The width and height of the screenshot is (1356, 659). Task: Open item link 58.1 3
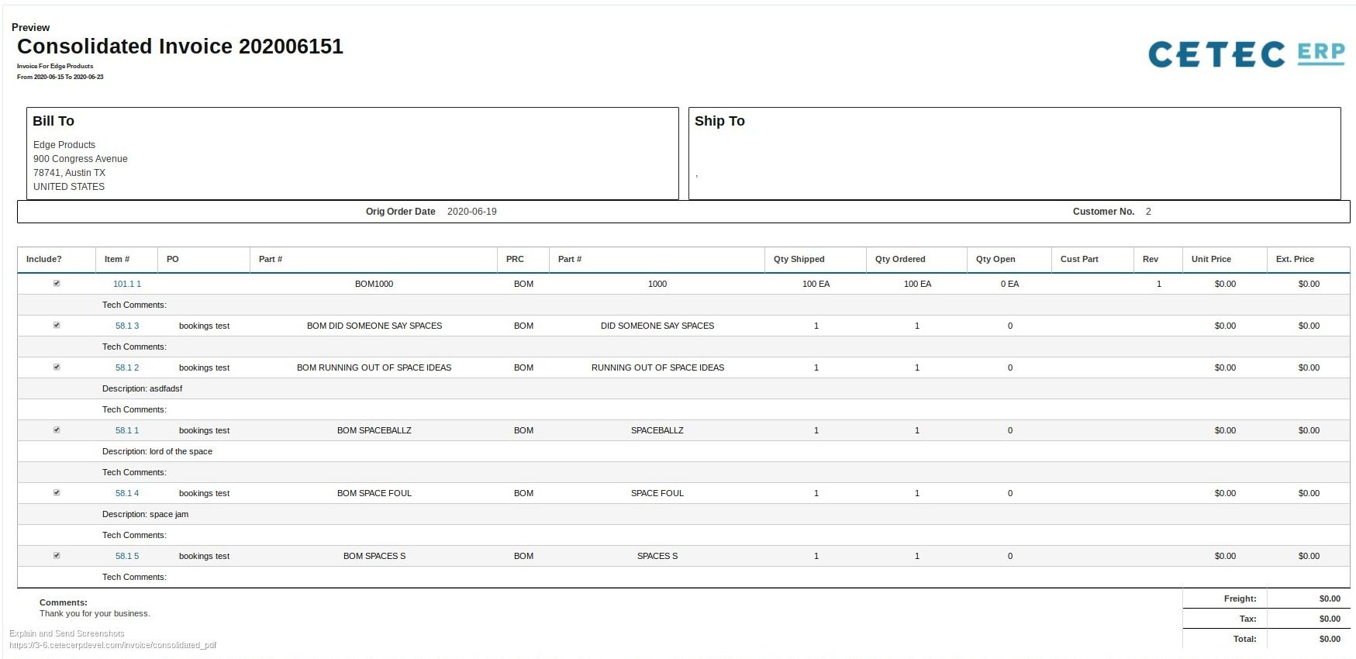pyautogui.click(x=127, y=326)
